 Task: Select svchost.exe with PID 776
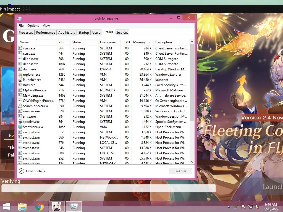point(104,143)
